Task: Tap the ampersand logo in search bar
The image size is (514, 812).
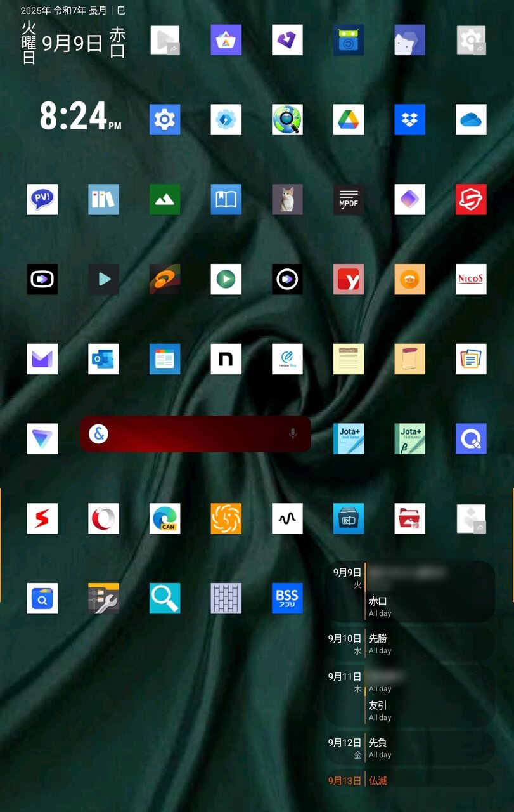Action: pos(98,434)
